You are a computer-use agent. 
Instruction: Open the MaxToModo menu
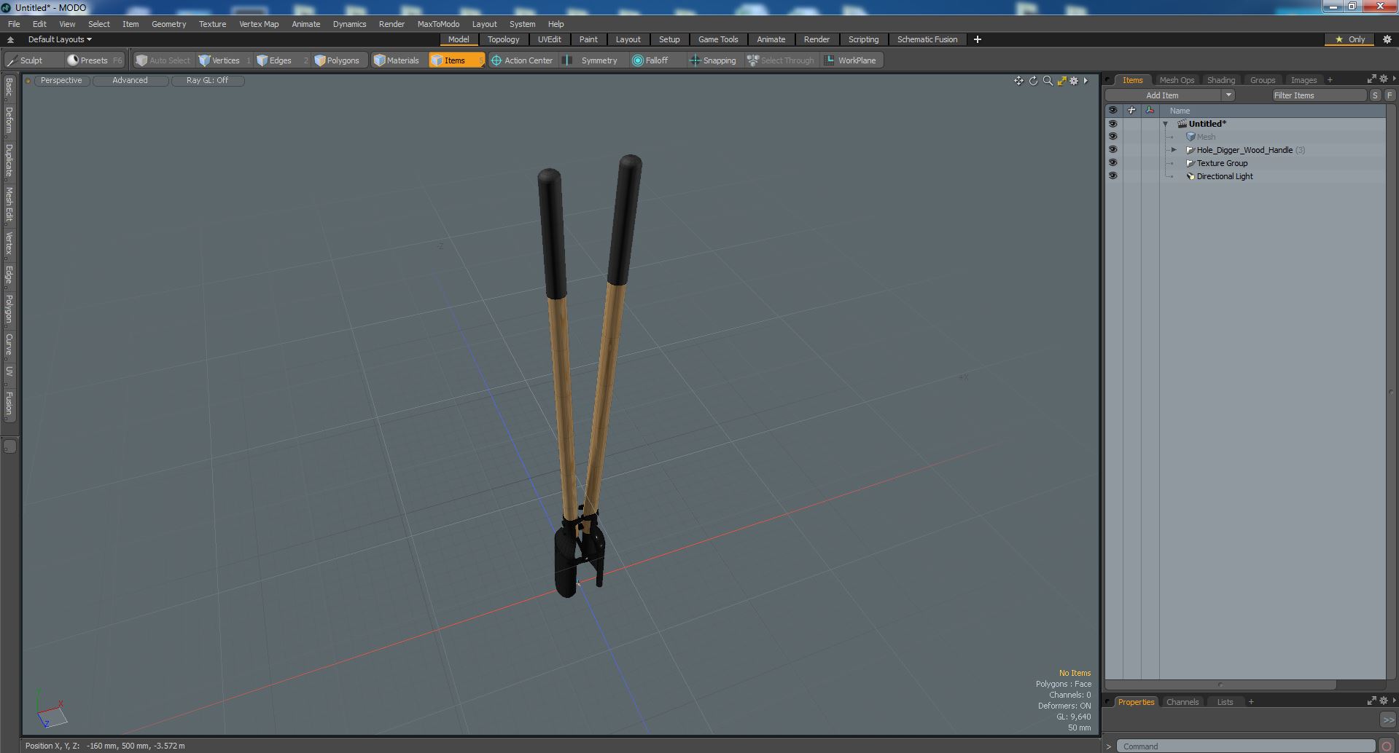tap(438, 24)
